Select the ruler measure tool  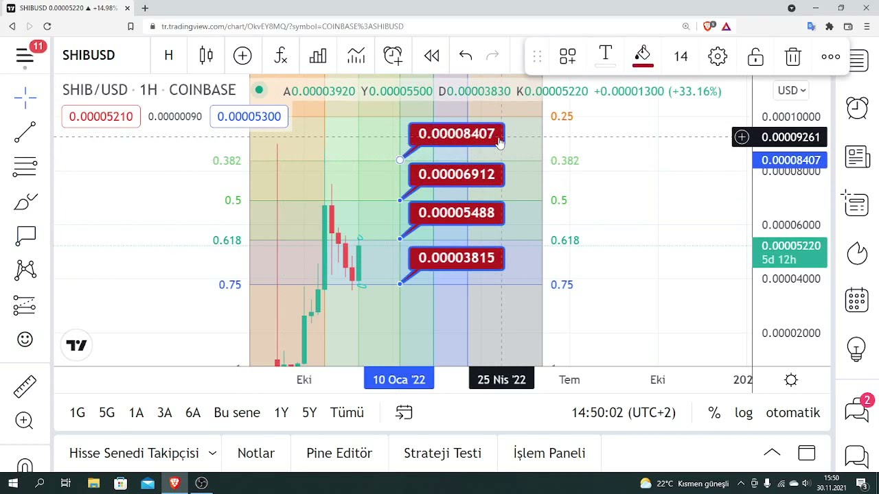[x=25, y=387]
